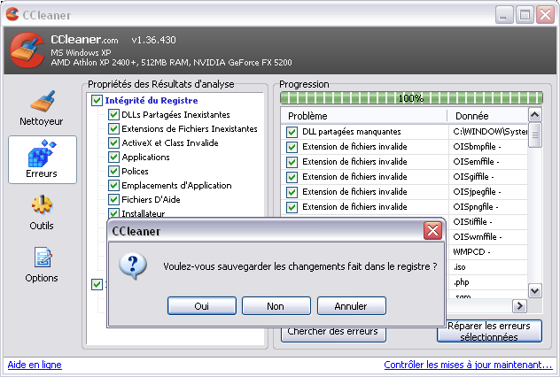This screenshot has width=560, height=377.
Task: Toggle Fichiers D'Aide checkbox
Action: click(113, 199)
